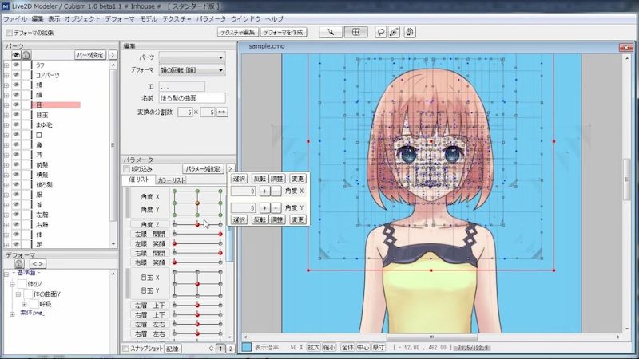Click the lock icon in deformer panel
The height and width of the screenshot is (359, 639).
18,264
